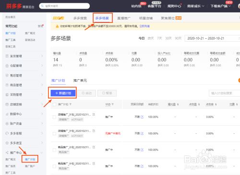Open the 推广计划 column filter icon
The width and height of the screenshot is (240, 175).
71,104
